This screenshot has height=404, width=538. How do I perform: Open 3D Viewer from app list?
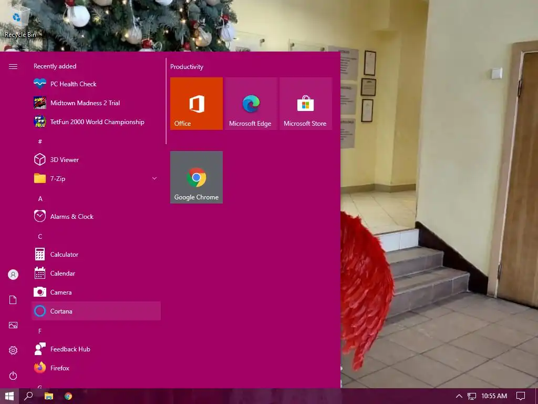[96, 159]
